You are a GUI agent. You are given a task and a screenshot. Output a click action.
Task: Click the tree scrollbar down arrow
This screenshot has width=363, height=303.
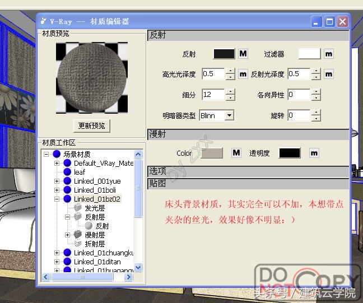[138, 268]
